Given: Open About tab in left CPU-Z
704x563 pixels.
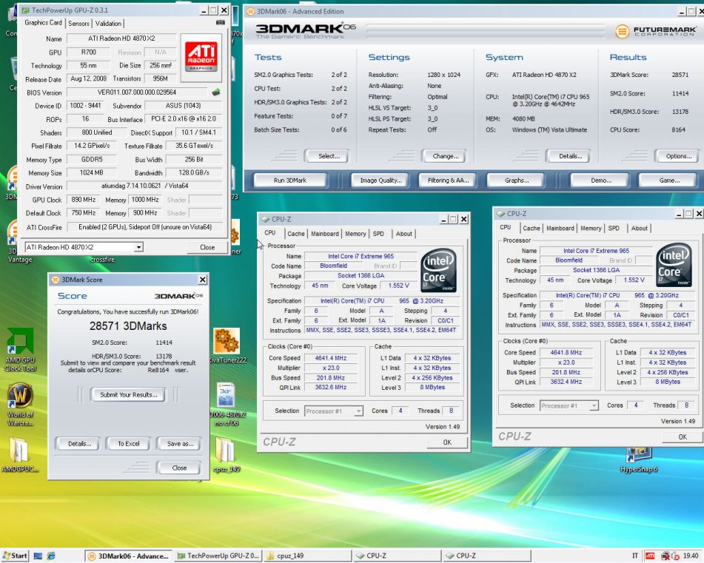Looking at the screenshot, I should click(x=403, y=234).
